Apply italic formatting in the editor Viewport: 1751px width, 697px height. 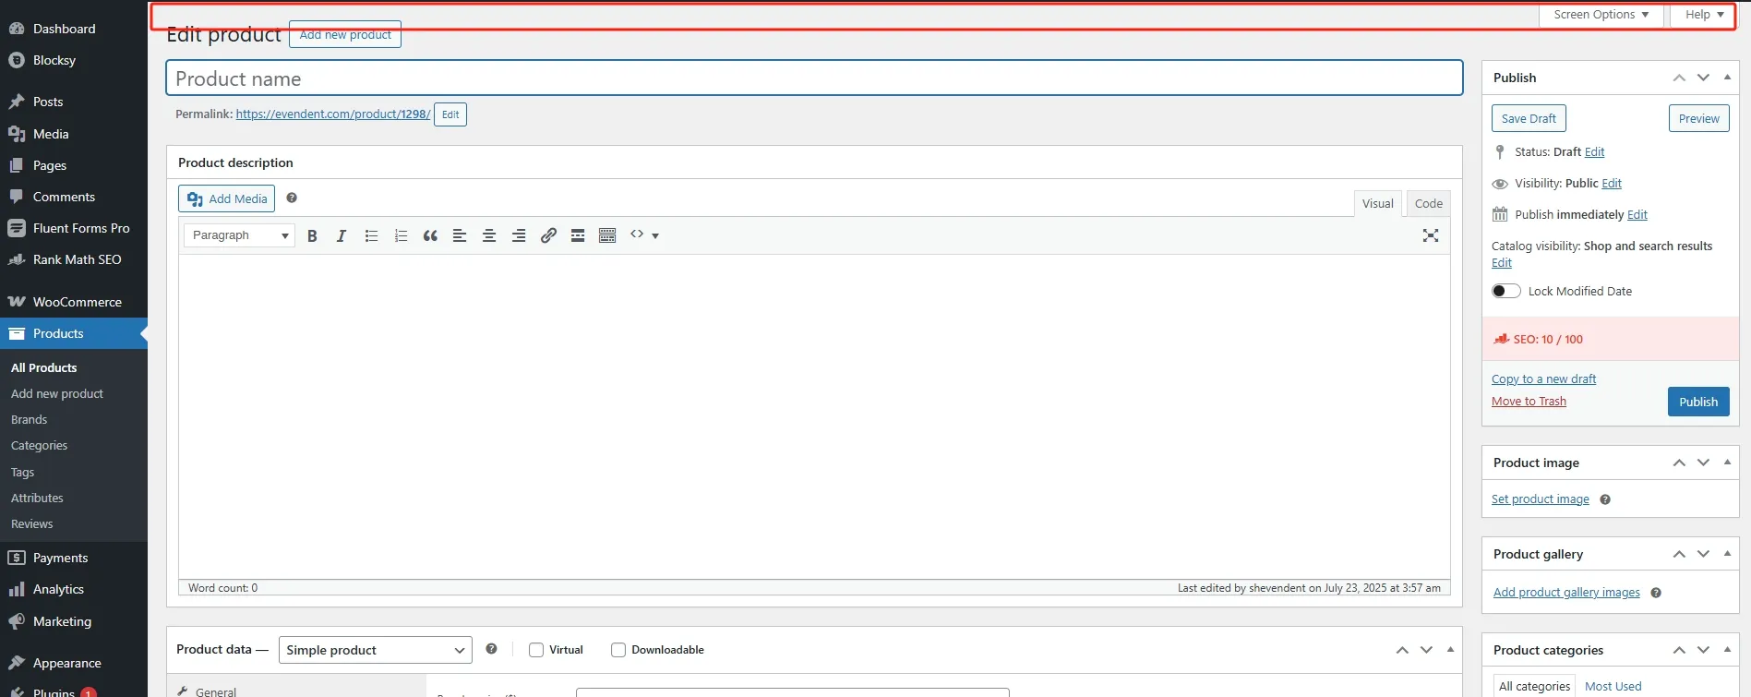pyautogui.click(x=342, y=235)
